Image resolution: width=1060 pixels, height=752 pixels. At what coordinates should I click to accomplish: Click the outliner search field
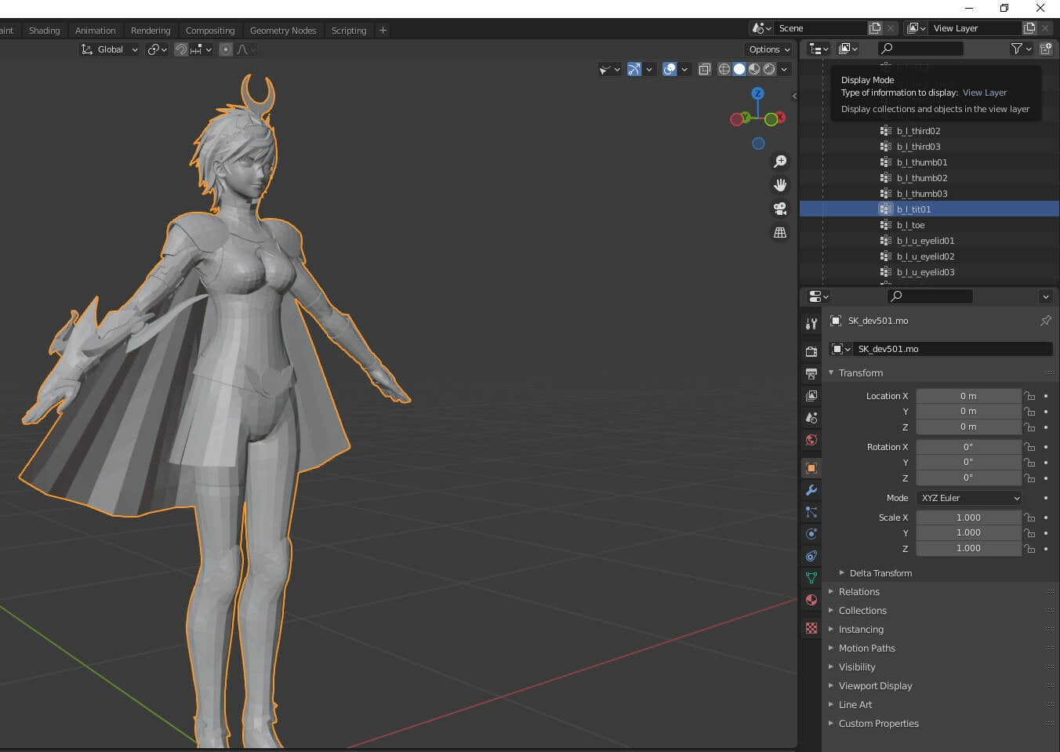[x=920, y=49]
